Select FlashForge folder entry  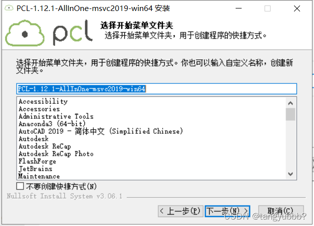[x=37, y=161]
